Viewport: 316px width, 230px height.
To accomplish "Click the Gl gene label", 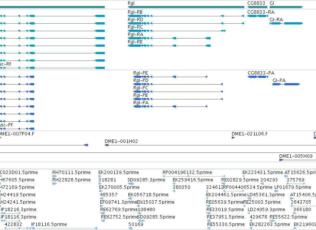I will (x=272, y=3).
